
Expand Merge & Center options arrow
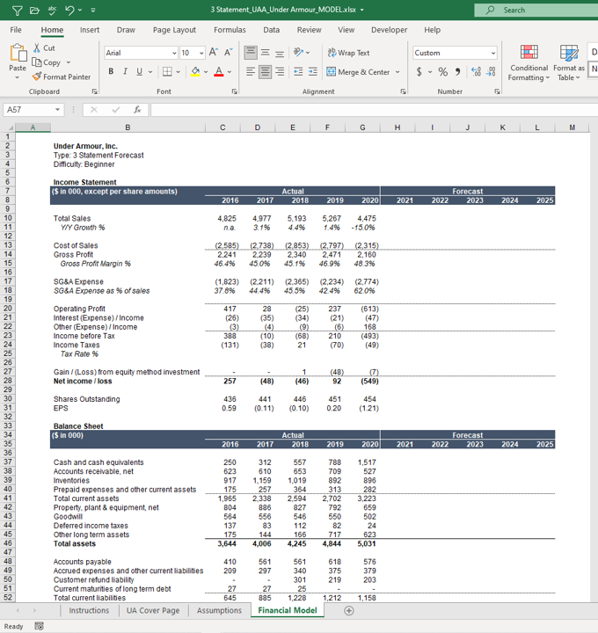click(x=397, y=72)
